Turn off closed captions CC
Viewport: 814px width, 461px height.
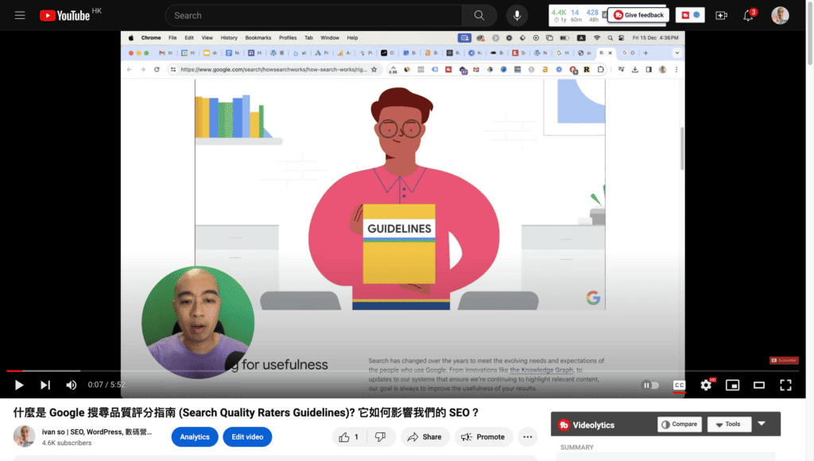(679, 385)
